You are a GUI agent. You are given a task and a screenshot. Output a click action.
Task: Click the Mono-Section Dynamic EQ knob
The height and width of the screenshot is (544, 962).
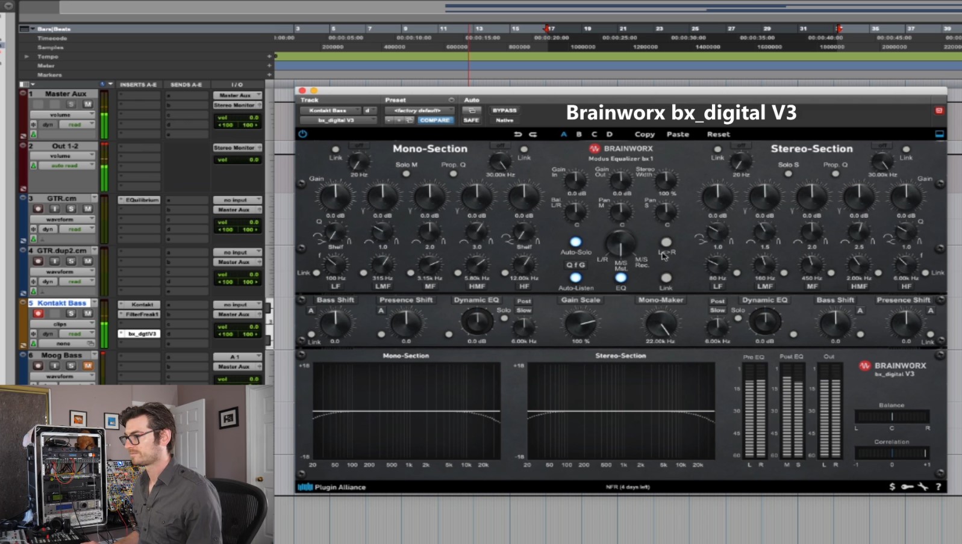pos(476,321)
